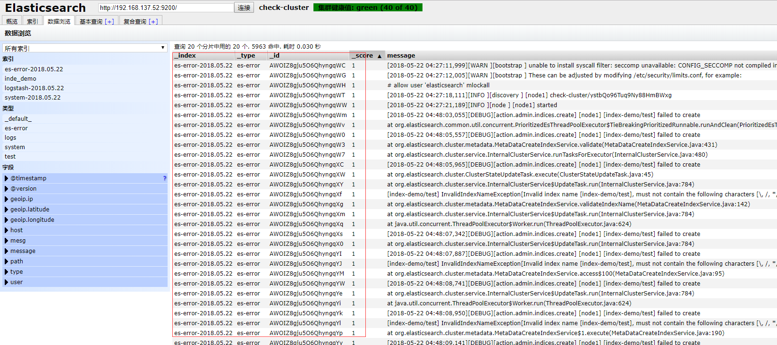Expand the mesg field filter
This screenshot has width=777, height=345.
85,241
